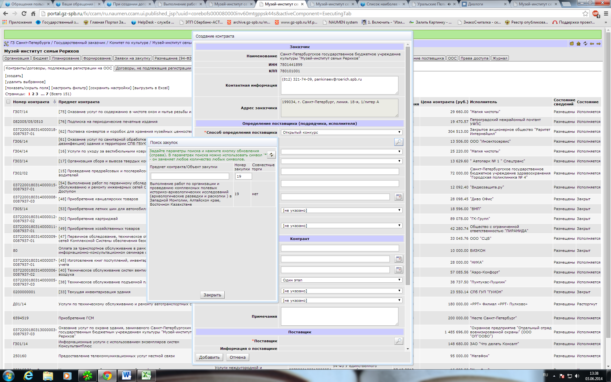Click the Номер закупки field containing 19
The height and width of the screenshot is (382, 611).
[x=243, y=176]
